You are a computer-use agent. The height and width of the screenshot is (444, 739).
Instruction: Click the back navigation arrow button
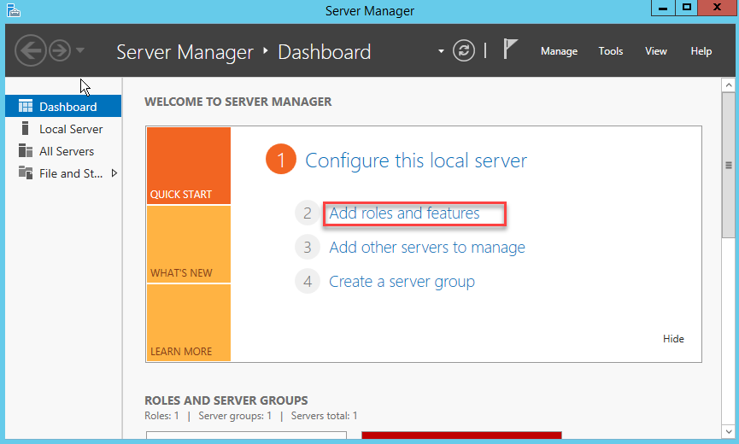pyautogui.click(x=31, y=51)
